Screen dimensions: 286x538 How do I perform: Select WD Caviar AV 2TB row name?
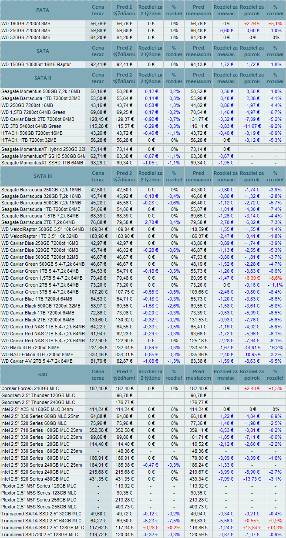(x=37, y=361)
